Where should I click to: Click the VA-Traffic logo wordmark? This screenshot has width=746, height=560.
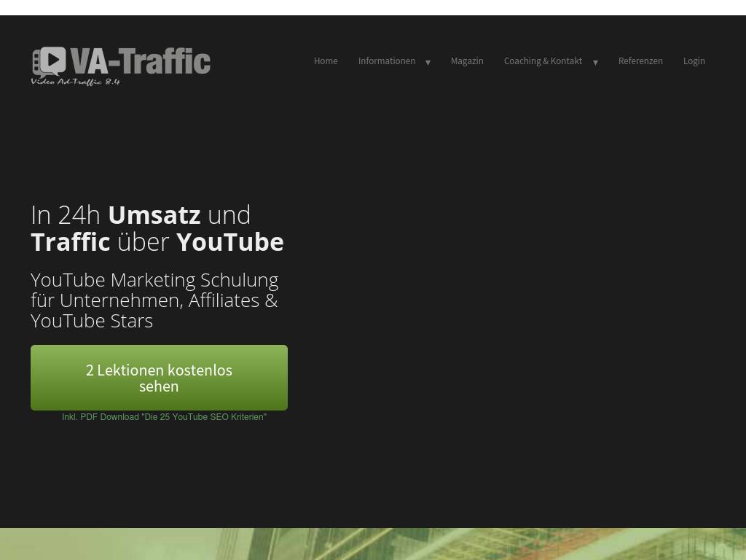coord(141,61)
